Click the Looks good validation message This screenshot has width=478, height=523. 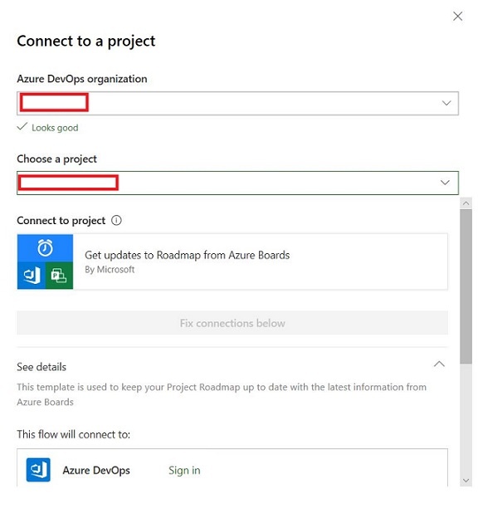[x=47, y=127]
